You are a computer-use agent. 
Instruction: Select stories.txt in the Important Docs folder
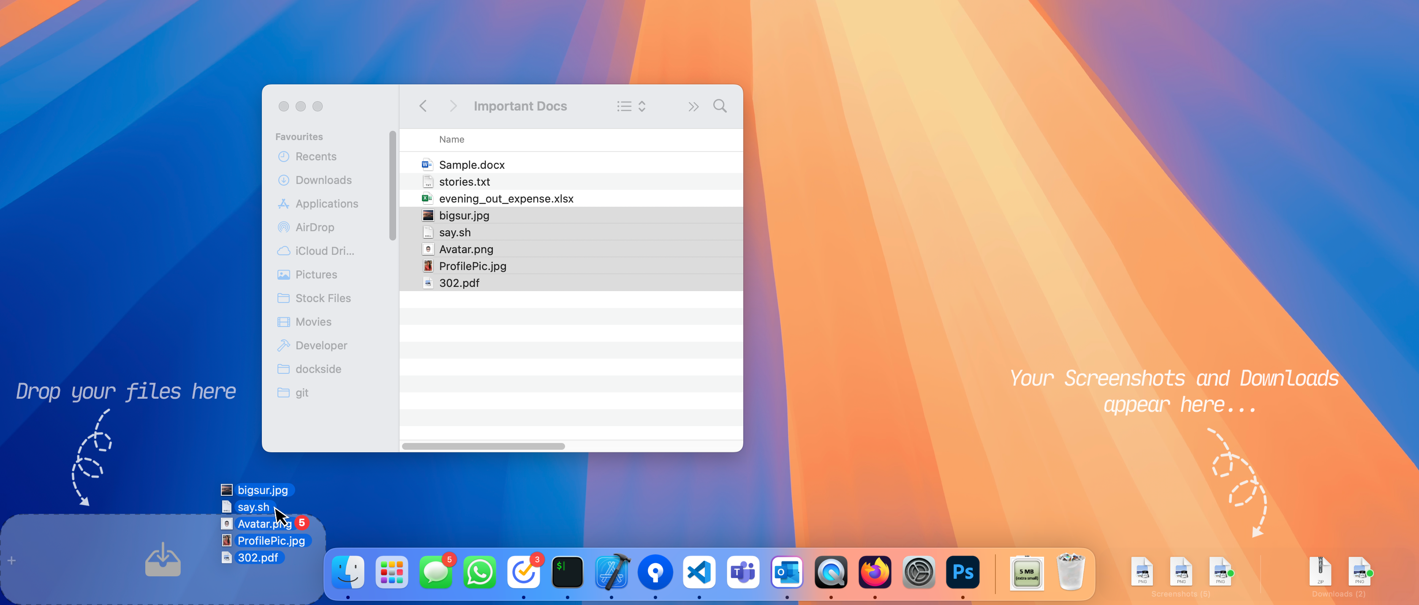click(x=465, y=181)
